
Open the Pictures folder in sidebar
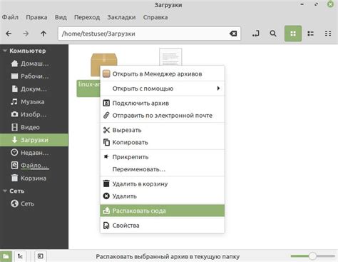(x=34, y=114)
